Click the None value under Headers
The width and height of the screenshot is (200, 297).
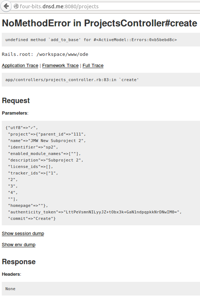point(10,289)
